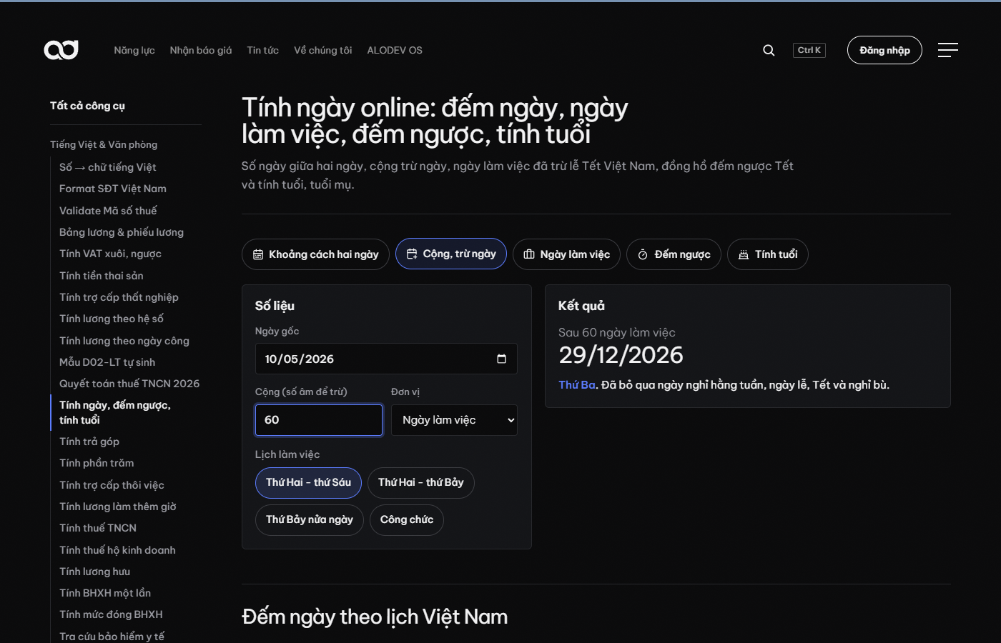Focus the Cộng number input field
Screen dimensions: 1001x643
(319, 420)
